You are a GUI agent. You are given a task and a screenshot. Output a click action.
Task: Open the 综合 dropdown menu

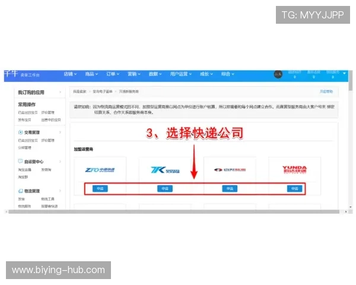pyautogui.click(x=228, y=74)
